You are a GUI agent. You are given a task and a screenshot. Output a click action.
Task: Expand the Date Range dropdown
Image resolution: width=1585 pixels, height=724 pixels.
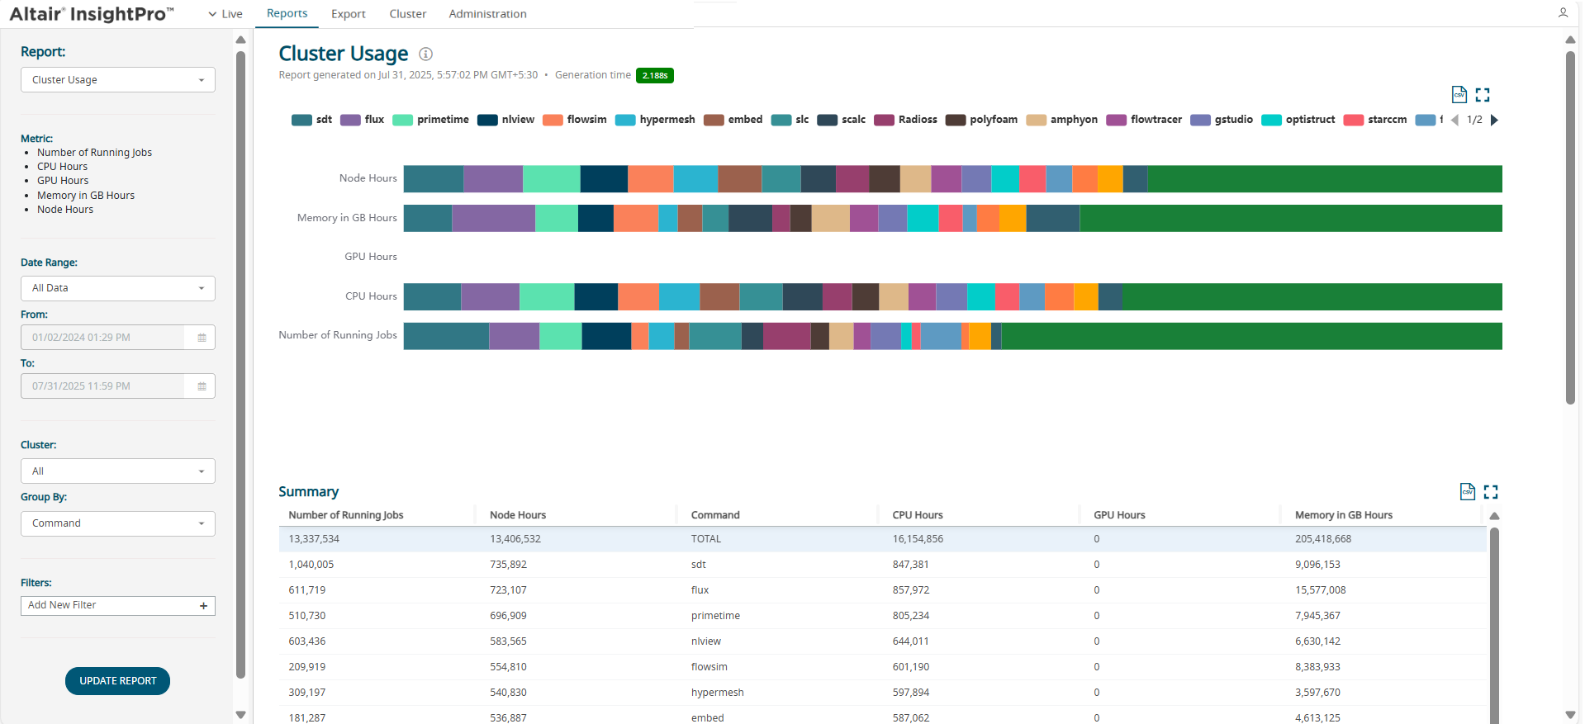click(x=118, y=288)
